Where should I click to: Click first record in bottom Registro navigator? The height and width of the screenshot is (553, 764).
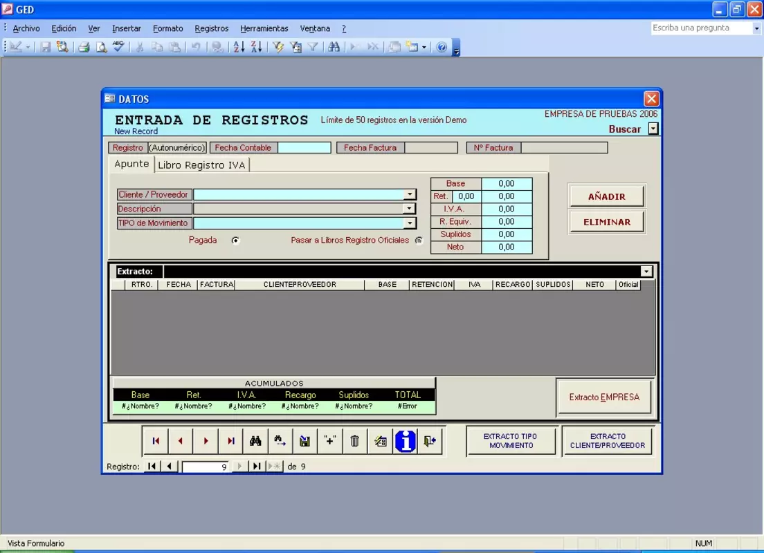pyautogui.click(x=152, y=467)
